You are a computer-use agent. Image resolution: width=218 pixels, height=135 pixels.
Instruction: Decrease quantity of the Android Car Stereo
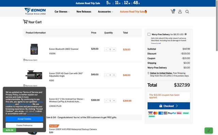point(106,101)
